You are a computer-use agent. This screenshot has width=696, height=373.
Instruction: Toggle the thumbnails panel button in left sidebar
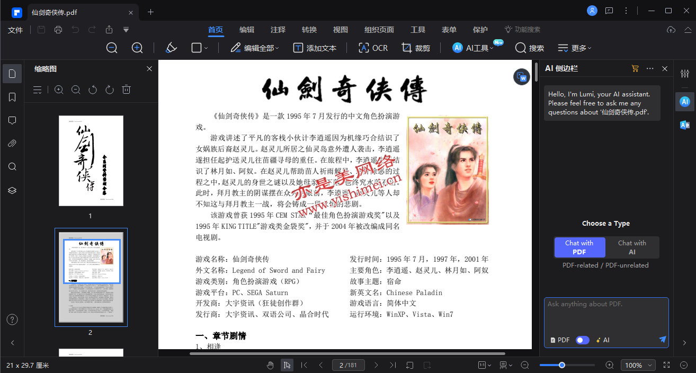(12, 74)
